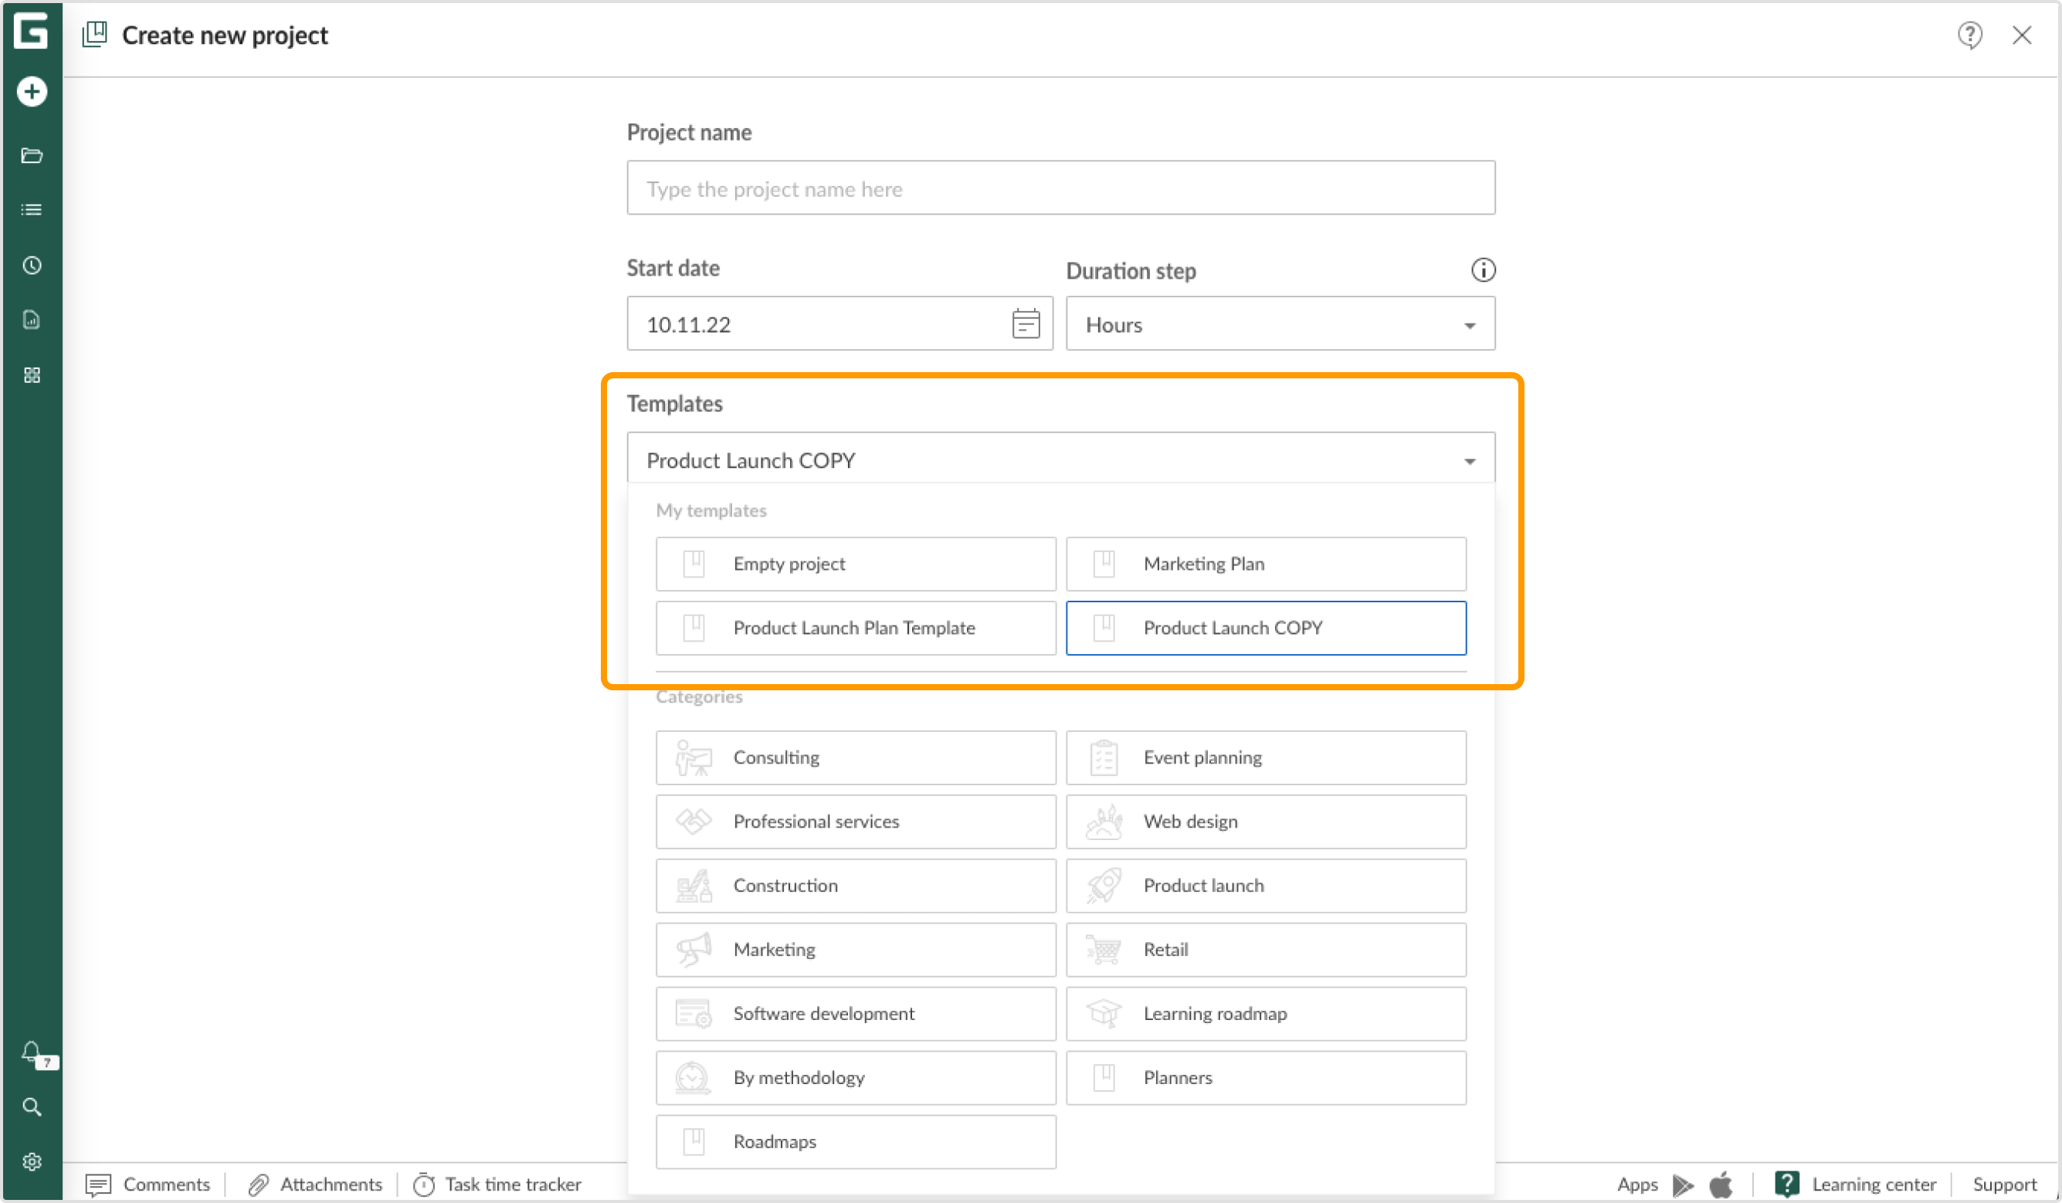The image size is (2062, 1203).
Task: Open the search icon in sidebar
Action: 31,1106
